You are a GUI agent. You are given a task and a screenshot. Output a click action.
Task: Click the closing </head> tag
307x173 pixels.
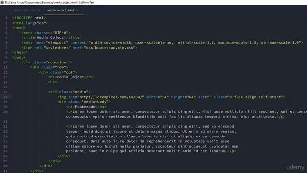click(20, 52)
